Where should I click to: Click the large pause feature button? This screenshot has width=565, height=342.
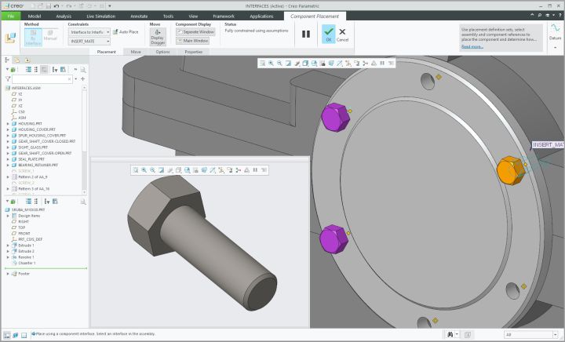(x=306, y=35)
